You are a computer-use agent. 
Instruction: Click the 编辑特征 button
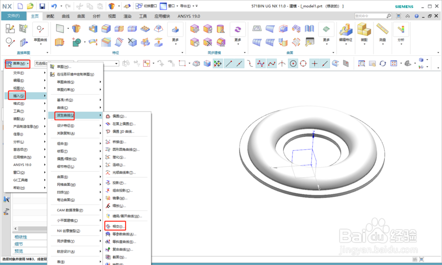[x=346, y=34]
